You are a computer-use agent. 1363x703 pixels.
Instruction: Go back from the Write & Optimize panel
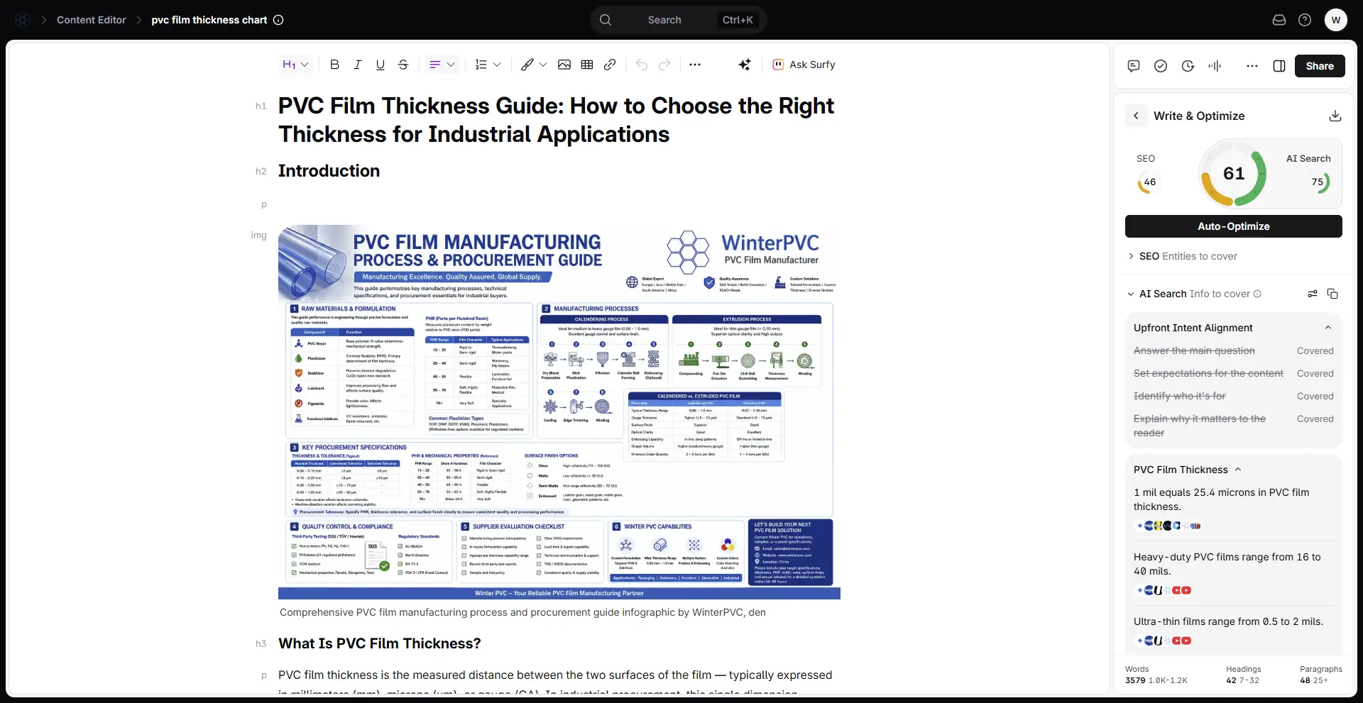(x=1136, y=116)
